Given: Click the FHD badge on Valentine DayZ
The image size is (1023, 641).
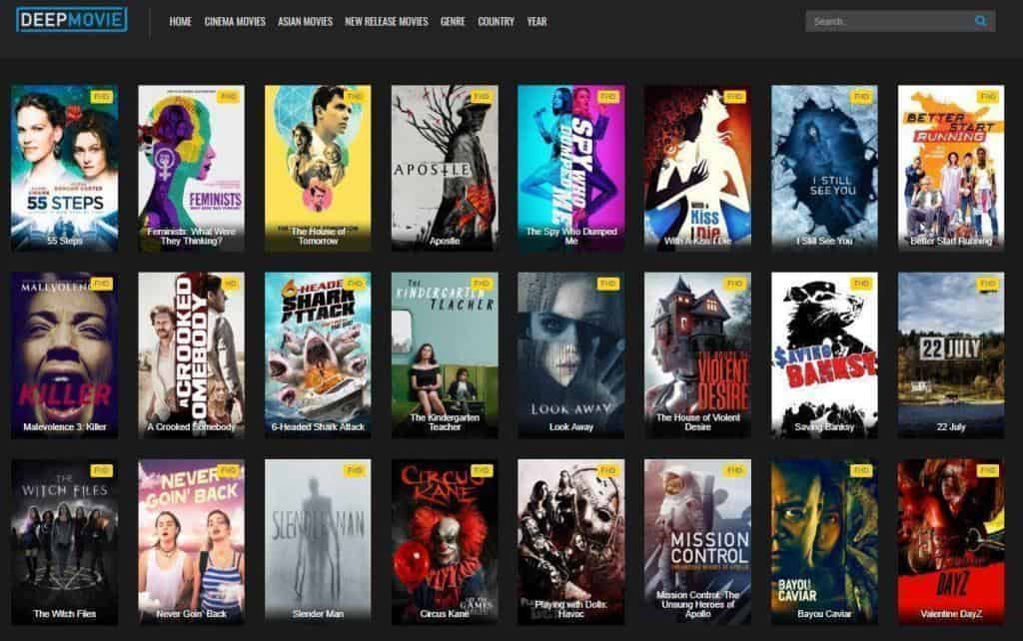Looking at the screenshot, I should click(x=988, y=470).
